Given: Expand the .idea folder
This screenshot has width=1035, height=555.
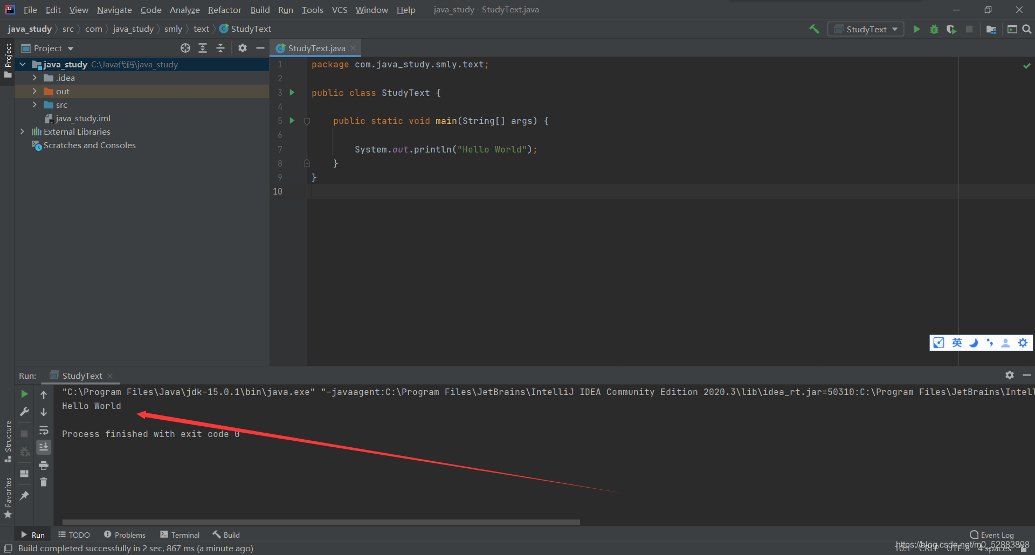Looking at the screenshot, I should click(34, 78).
